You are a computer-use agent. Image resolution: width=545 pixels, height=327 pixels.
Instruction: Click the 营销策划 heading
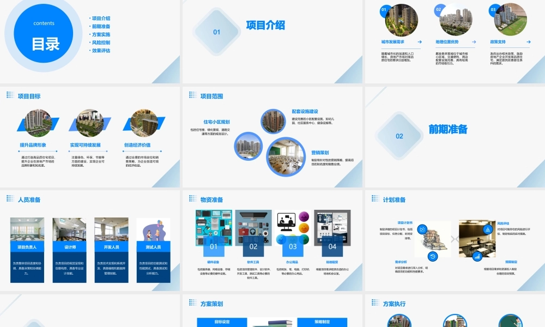coord(320,153)
